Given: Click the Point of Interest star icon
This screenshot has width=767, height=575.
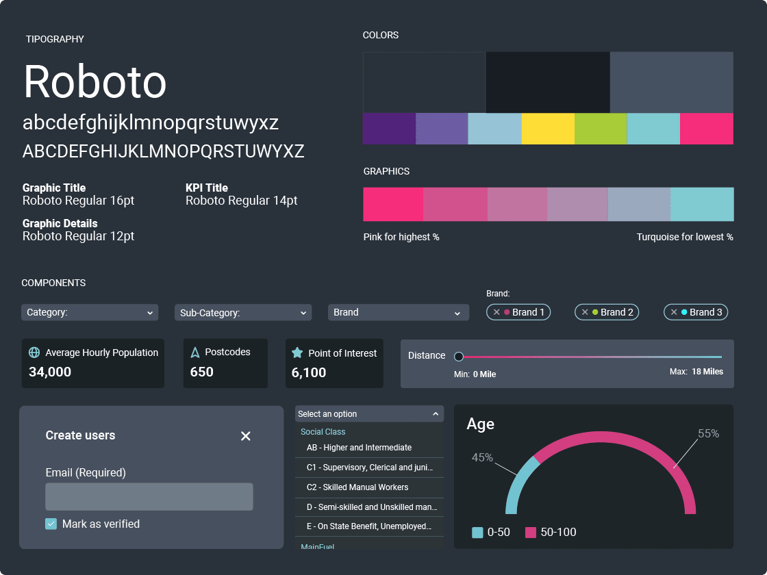Looking at the screenshot, I should click(297, 353).
